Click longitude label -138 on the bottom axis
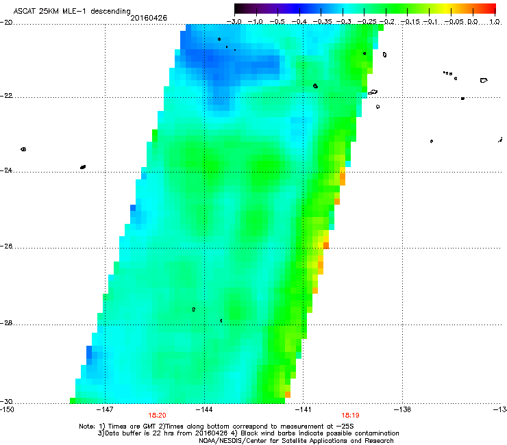This screenshot has width=507, height=445. coord(403,410)
